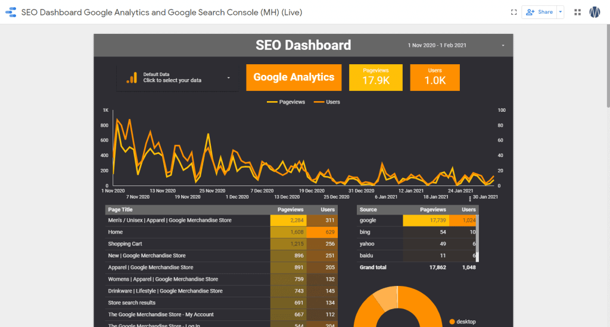The image size is (610, 327).
Task: Open the Google apps grid
Action: click(x=577, y=12)
